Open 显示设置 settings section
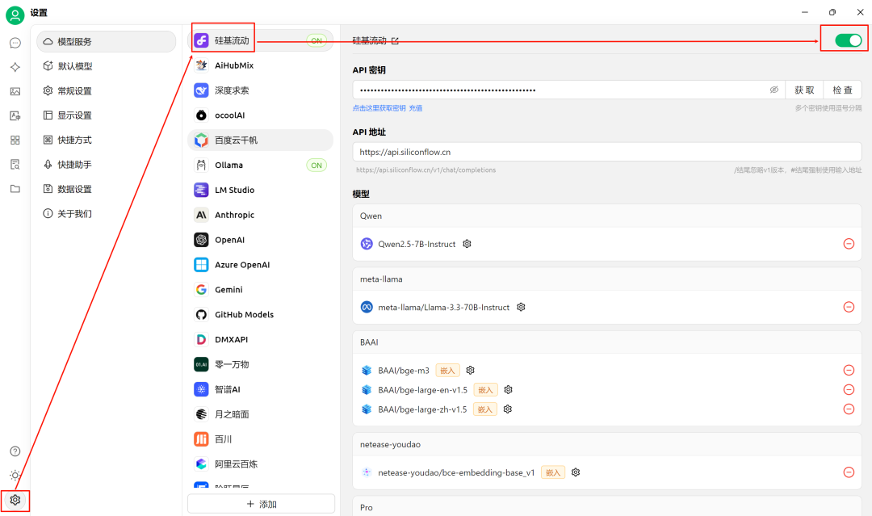This screenshot has height=516, width=872. (107, 115)
